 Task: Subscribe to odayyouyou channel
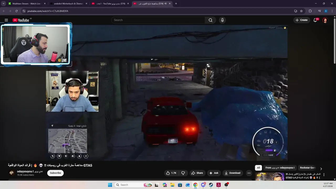click(55, 173)
